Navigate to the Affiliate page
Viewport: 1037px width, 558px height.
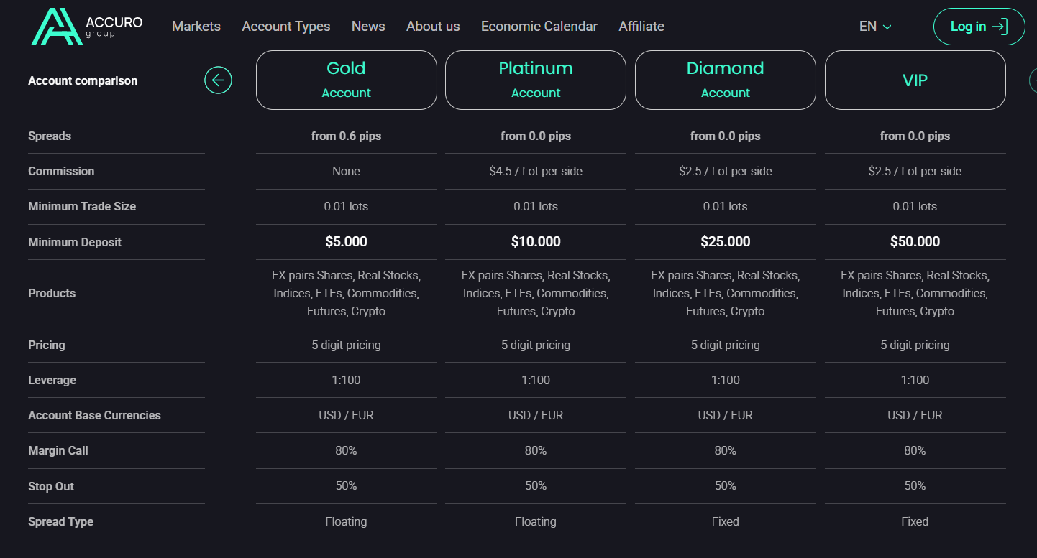[641, 27]
